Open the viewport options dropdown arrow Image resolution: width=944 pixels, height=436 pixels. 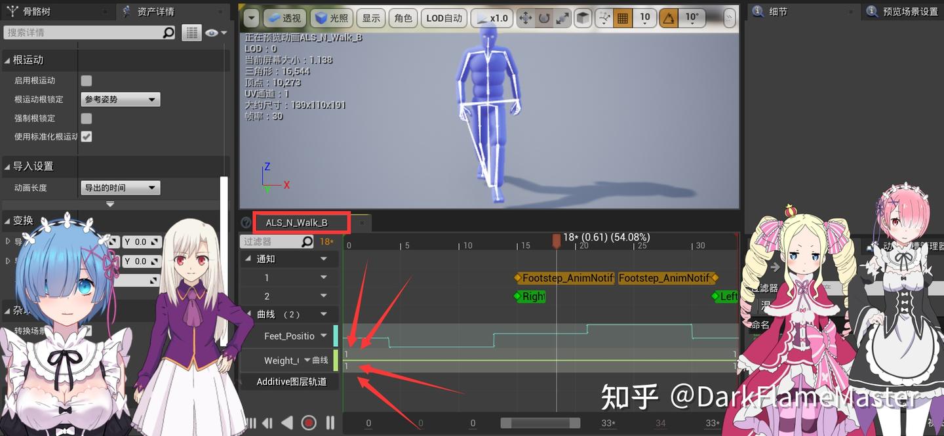pos(251,18)
